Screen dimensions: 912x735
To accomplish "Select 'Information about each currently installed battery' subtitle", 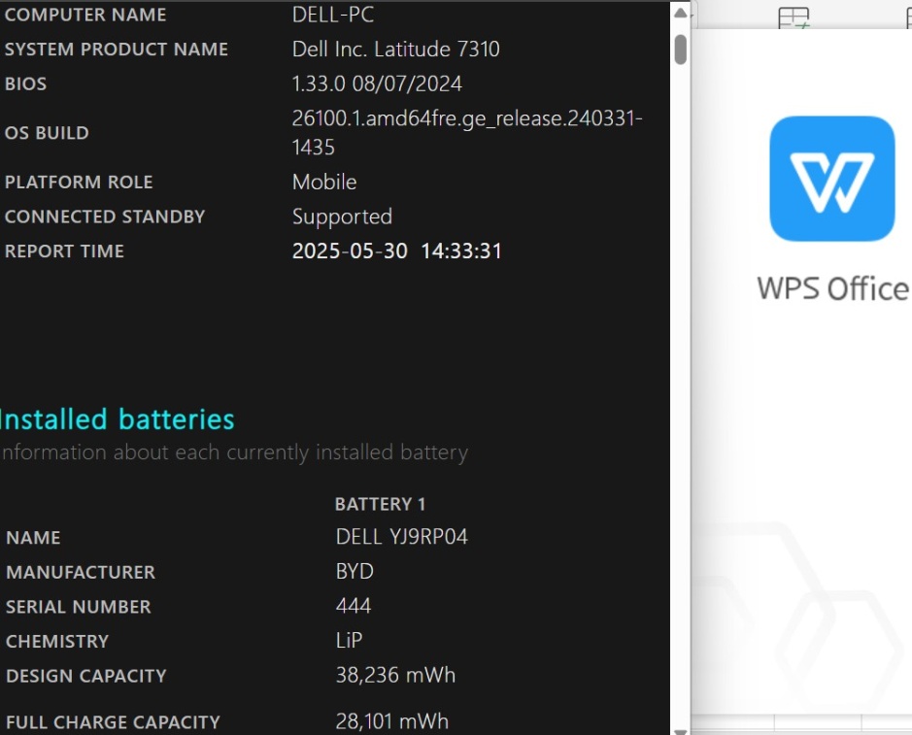I will point(234,452).
